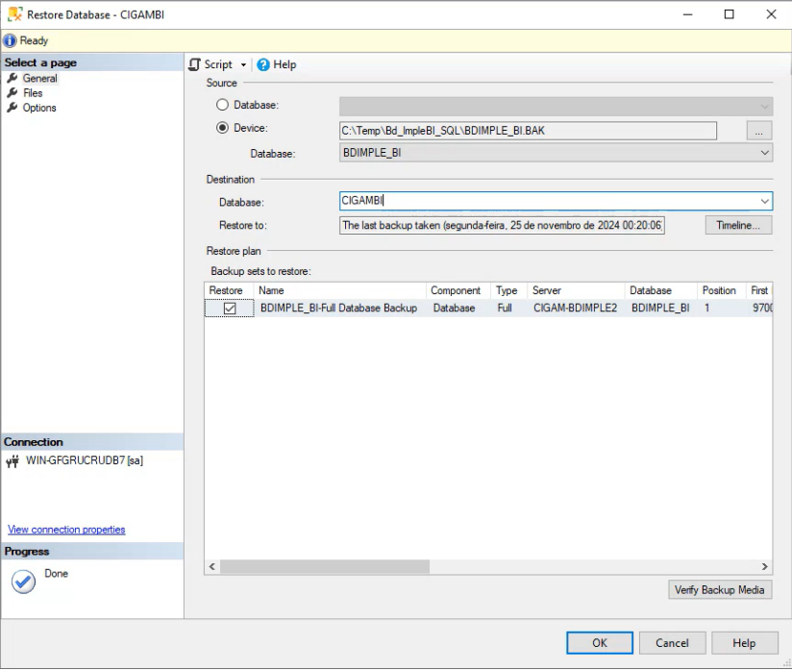Click the horizontal scrollbar left arrow
Image resolution: width=792 pixels, height=670 pixels.
pyautogui.click(x=212, y=567)
